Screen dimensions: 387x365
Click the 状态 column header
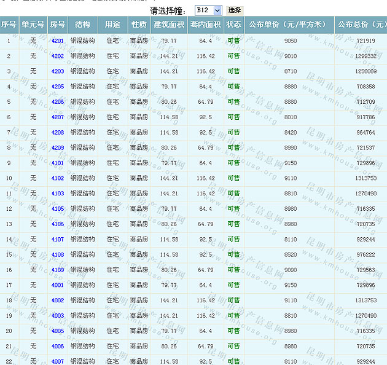(233, 25)
